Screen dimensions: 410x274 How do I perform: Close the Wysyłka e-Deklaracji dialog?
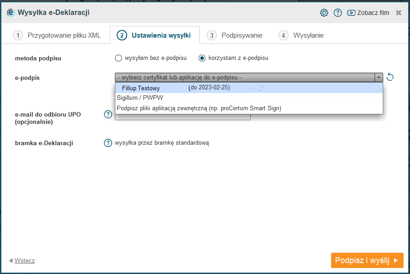(x=399, y=13)
